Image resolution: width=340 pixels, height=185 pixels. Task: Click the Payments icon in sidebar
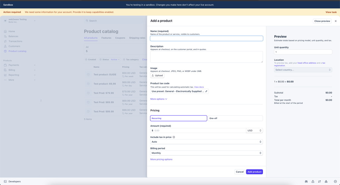(x=5, y=65)
